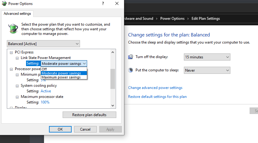Choose Maximum power savings option
The height and width of the screenshot is (143, 258).
(x=61, y=77)
